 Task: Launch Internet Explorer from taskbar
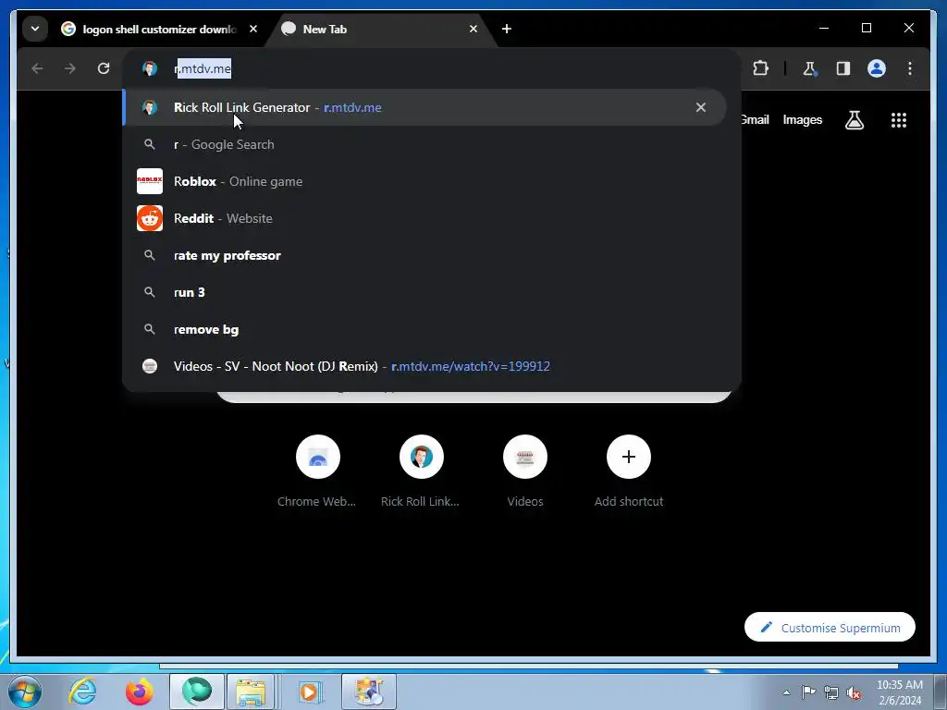click(x=82, y=692)
